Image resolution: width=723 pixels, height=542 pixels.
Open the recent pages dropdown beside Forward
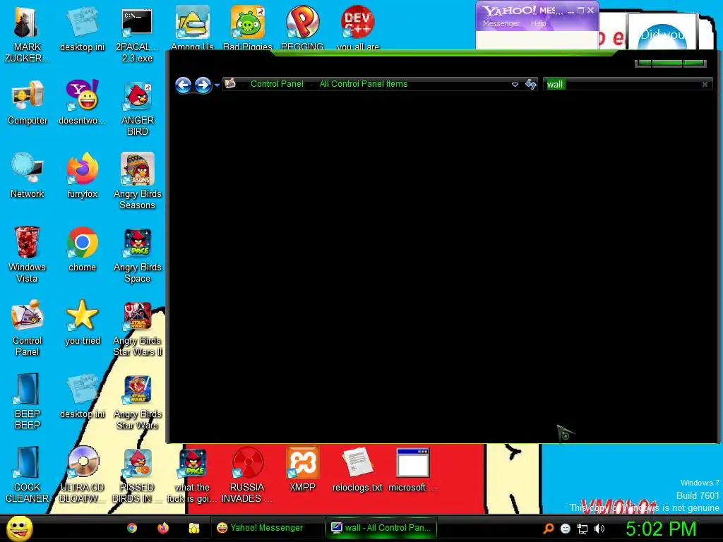pos(217,85)
